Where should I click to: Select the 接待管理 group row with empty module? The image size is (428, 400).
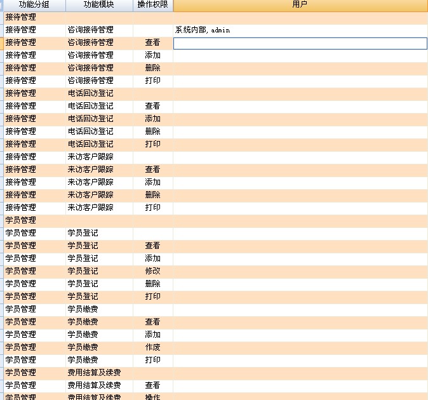216,17
